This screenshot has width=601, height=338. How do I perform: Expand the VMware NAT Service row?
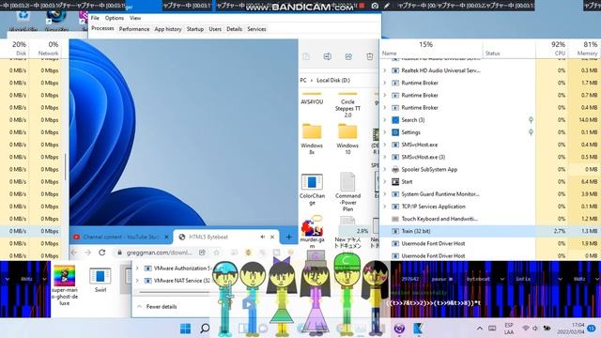click(x=137, y=281)
